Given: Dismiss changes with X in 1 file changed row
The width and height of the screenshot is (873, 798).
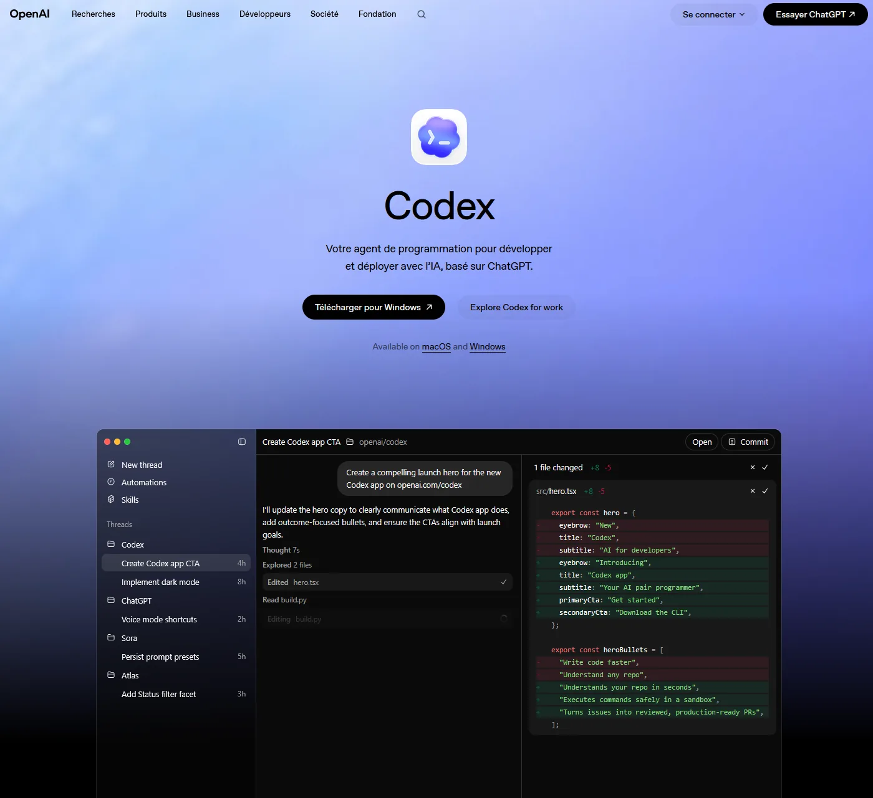Looking at the screenshot, I should pyautogui.click(x=753, y=467).
